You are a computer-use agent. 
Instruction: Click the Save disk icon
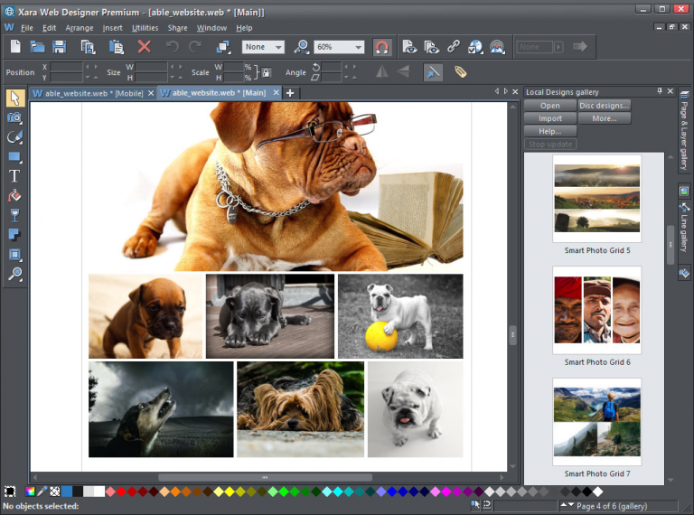tap(59, 47)
